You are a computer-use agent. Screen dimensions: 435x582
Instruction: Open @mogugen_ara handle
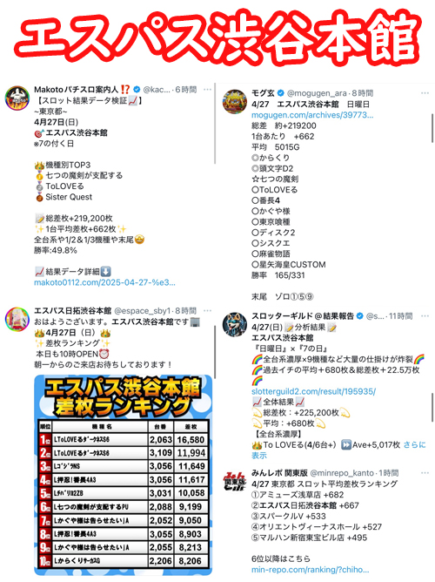click(x=318, y=93)
